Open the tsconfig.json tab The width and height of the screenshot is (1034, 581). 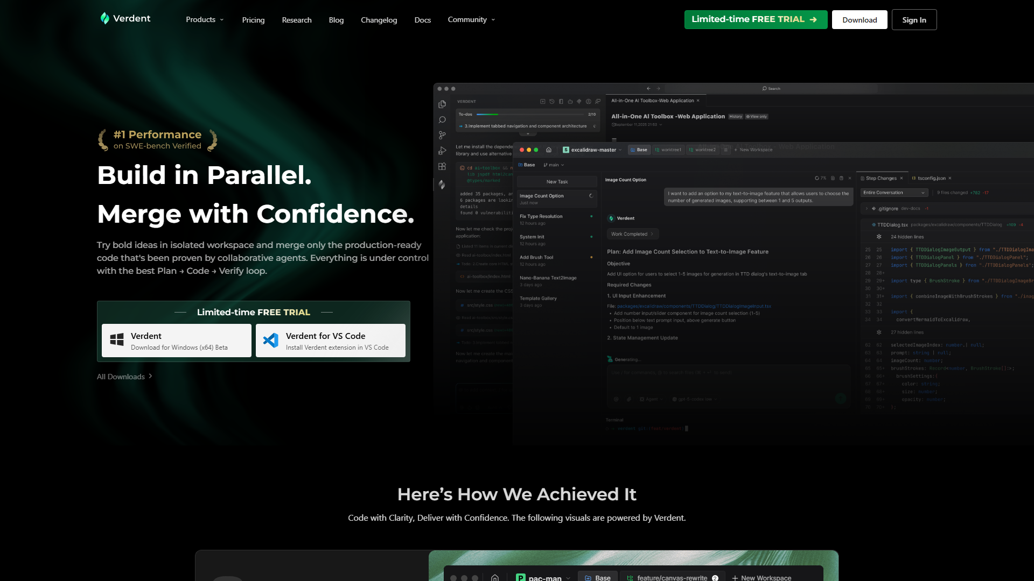point(931,178)
